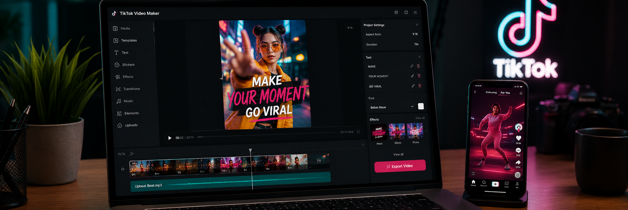Click the split scissors icon in timeline
The width and height of the screenshot is (628, 210).
click(132, 154)
